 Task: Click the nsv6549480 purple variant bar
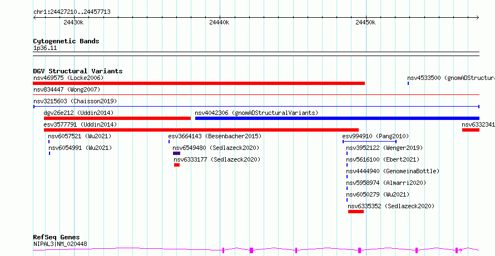coord(176,153)
